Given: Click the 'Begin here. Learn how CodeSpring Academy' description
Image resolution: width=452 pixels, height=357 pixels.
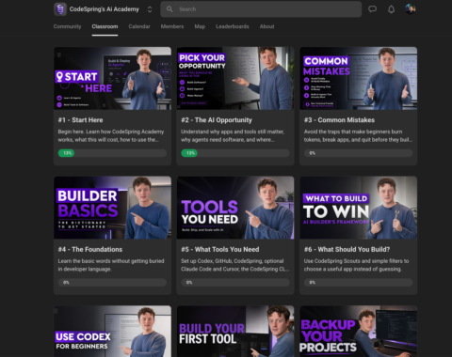Looking at the screenshot, I should pos(111,135).
